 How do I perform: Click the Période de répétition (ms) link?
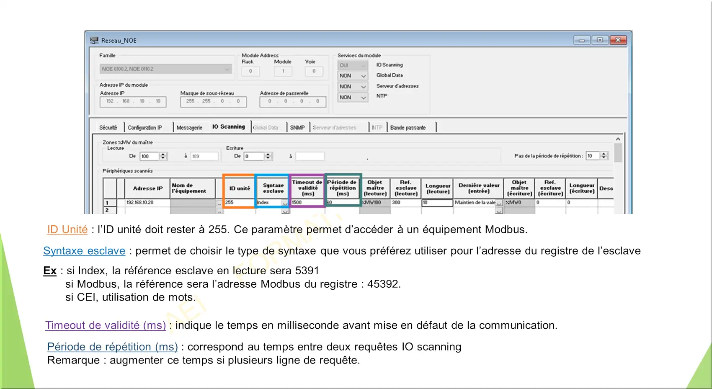point(113,347)
